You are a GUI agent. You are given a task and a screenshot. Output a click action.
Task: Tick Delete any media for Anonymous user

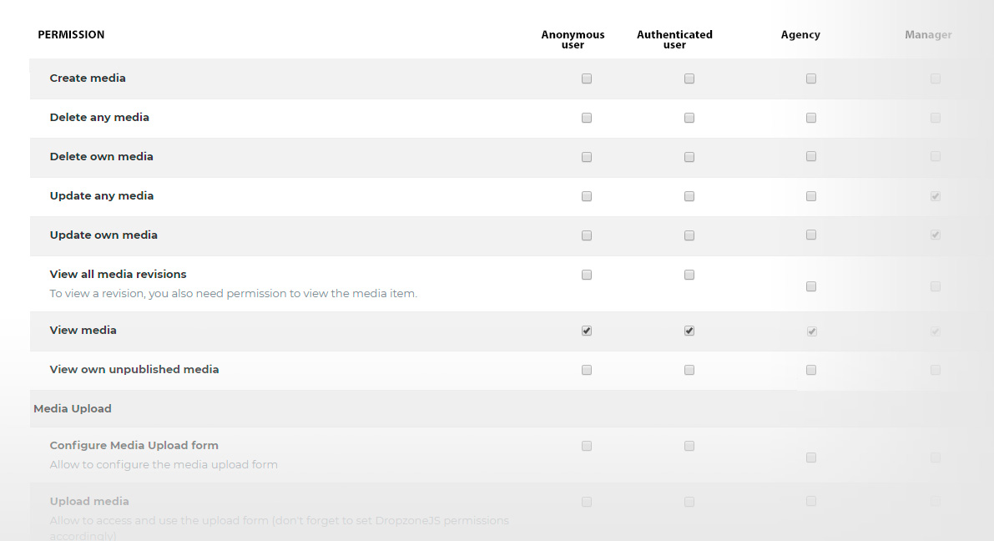tap(587, 118)
